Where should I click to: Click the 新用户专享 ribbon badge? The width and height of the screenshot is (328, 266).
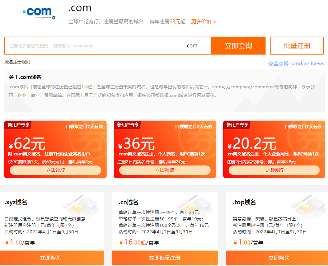click(x=19, y=125)
